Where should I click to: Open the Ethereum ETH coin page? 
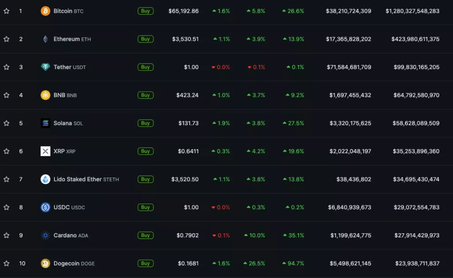click(x=72, y=39)
